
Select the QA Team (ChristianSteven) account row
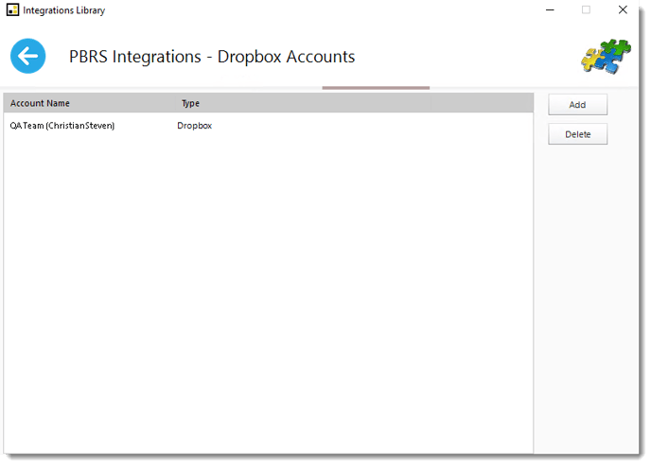(268, 126)
